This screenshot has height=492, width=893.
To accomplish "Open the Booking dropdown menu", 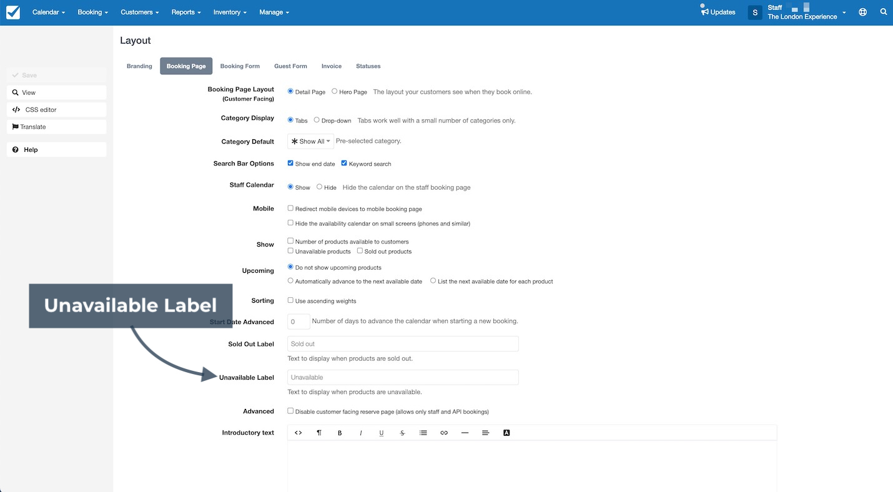I will (93, 12).
